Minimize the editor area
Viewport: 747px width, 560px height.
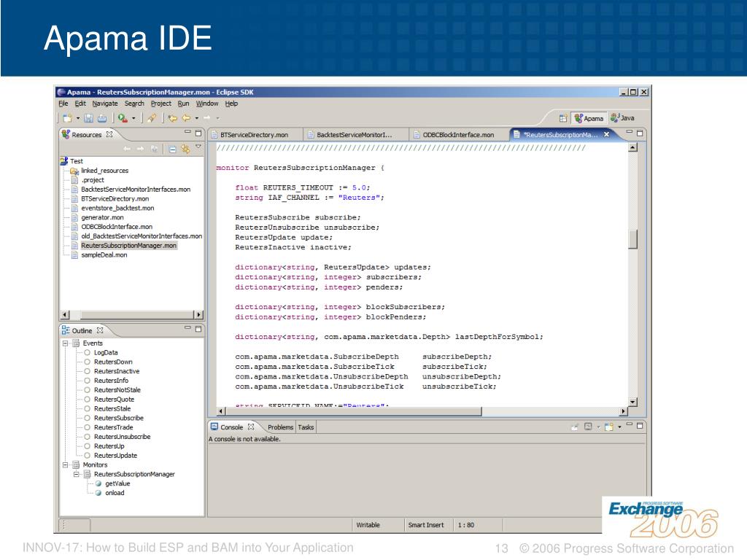[630, 132]
